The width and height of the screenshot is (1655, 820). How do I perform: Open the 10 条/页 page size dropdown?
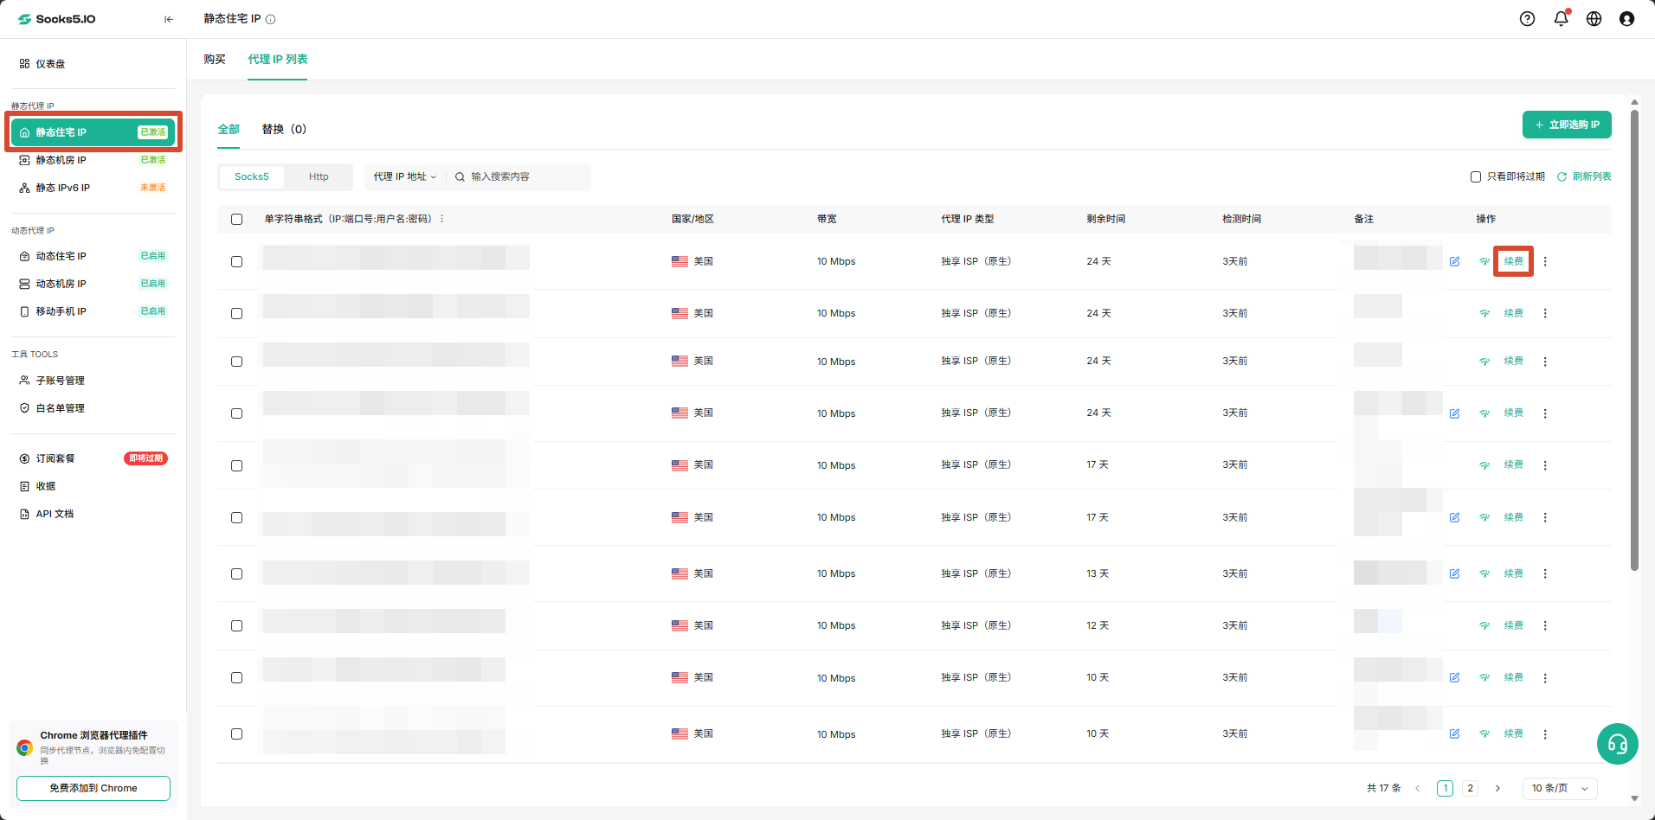point(1560,788)
